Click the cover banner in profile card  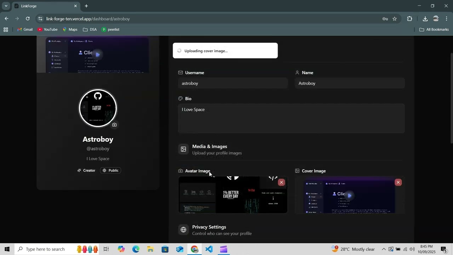[x=98, y=55]
